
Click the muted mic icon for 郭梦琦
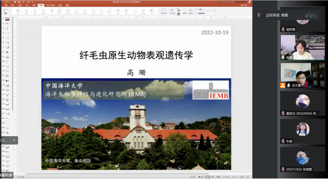(x=283, y=29)
